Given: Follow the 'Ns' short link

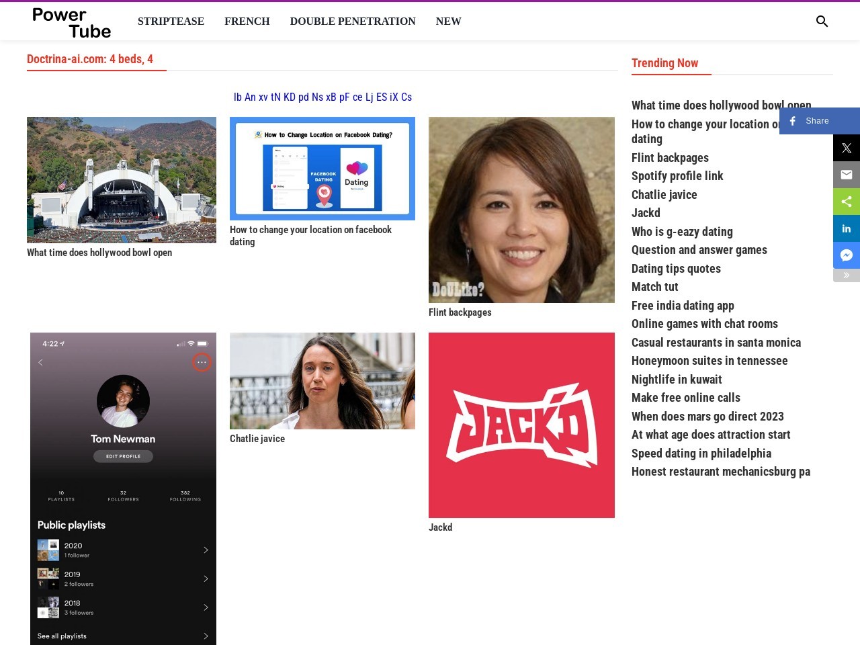Looking at the screenshot, I should tap(317, 97).
